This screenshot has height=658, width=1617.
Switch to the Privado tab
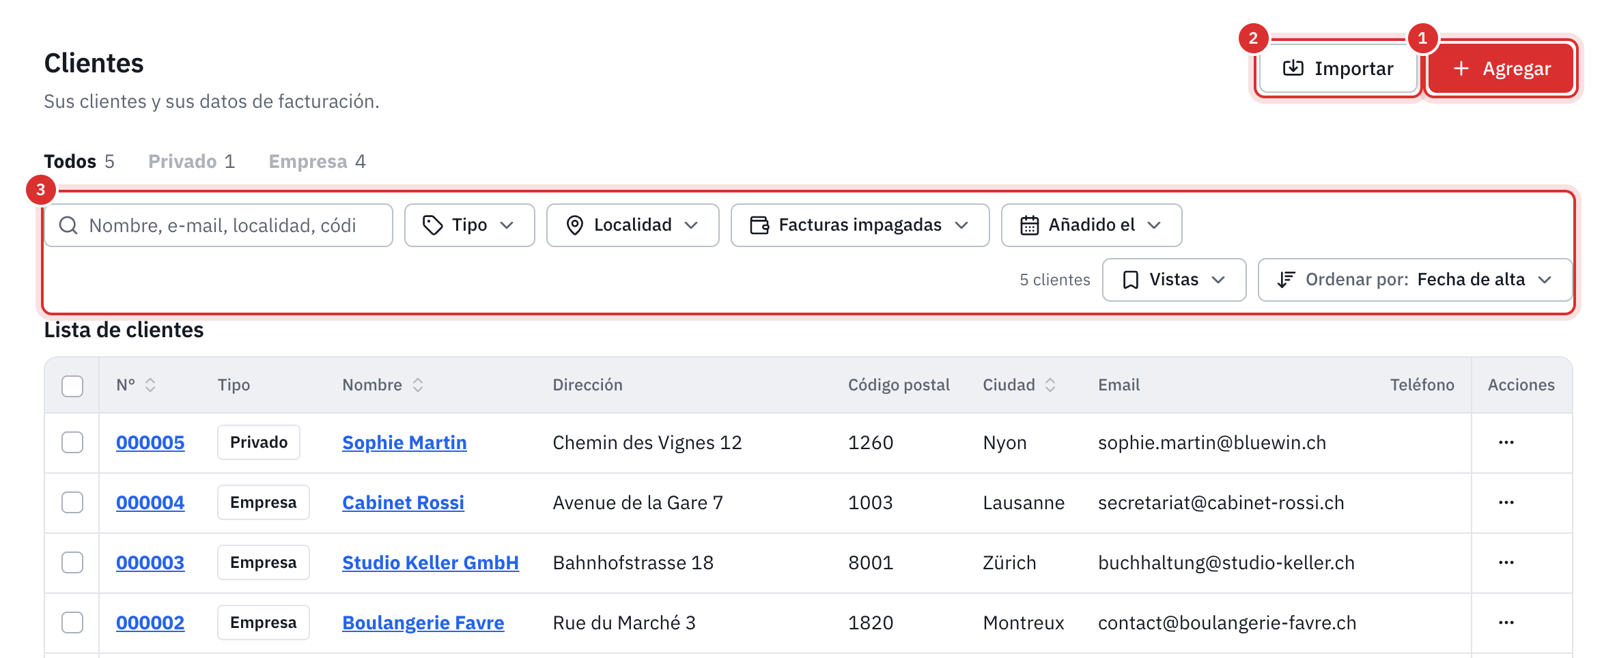click(191, 161)
